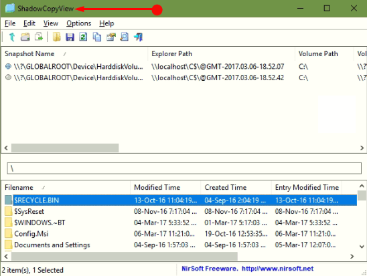
Task: Click globe icon of 18.52.07 snapshot
Action: tap(8, 66)
